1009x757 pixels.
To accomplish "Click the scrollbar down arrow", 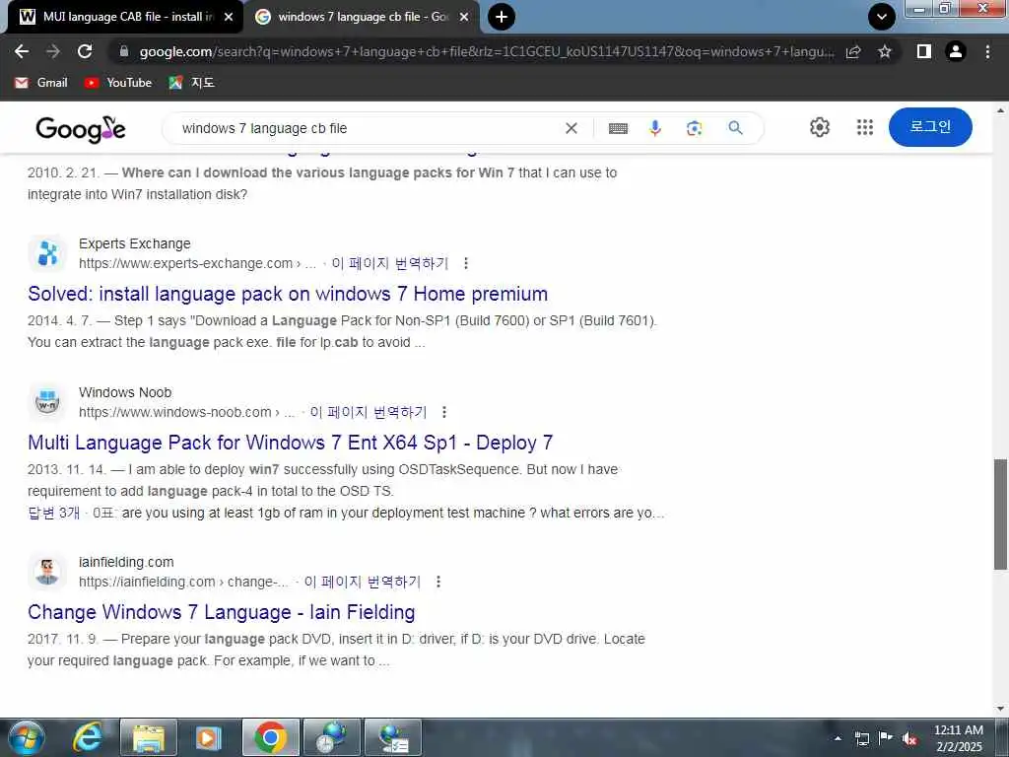I will 1000,708.
